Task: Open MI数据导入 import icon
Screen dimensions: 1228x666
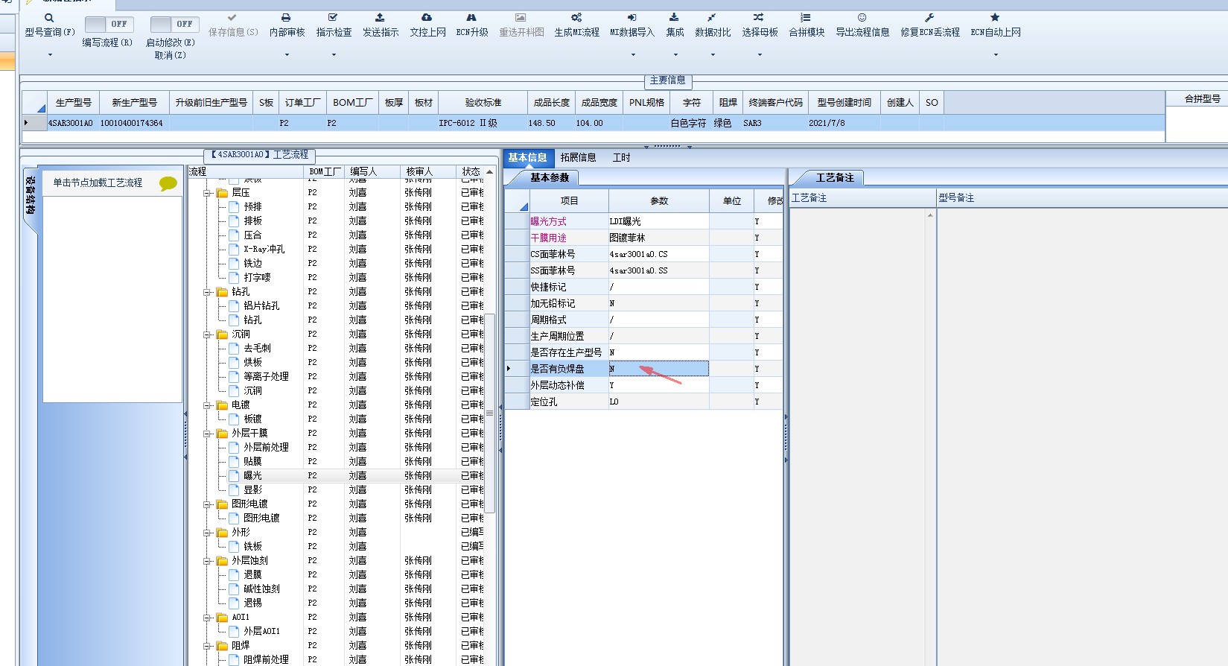Action: point(632,17)
